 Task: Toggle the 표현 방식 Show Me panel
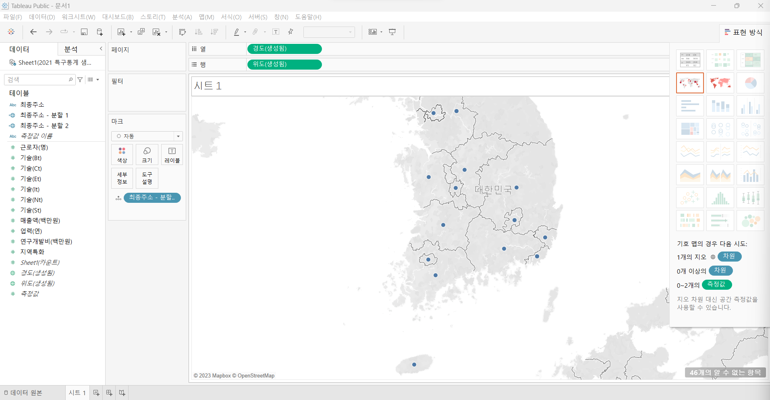click(x=744, y=32)
